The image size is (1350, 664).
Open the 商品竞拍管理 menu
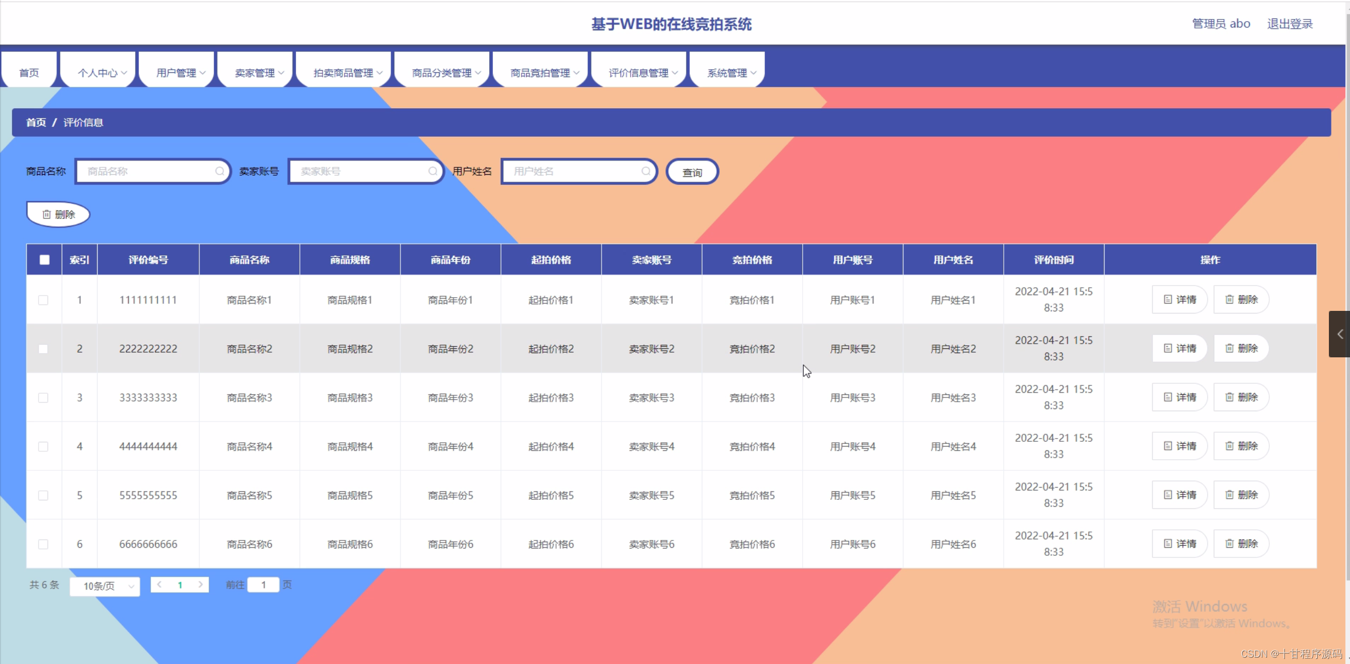tap(544, 73)
